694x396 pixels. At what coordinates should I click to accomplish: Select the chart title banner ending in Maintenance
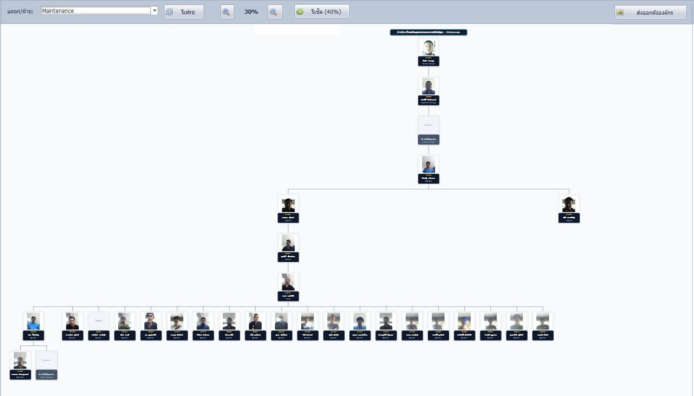click(x=429, y=32)
